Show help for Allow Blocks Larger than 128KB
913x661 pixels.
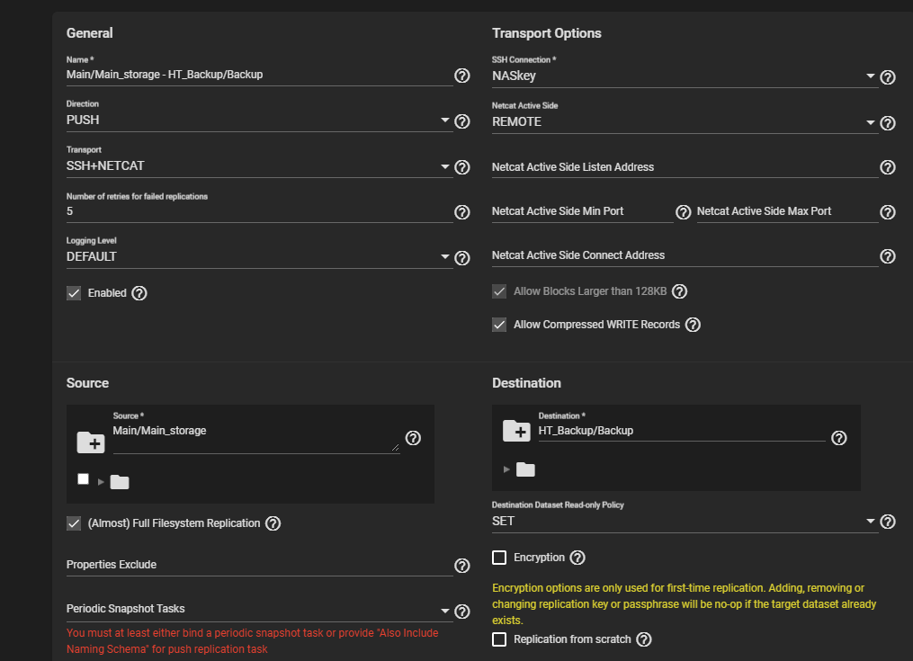pos(679,291)
